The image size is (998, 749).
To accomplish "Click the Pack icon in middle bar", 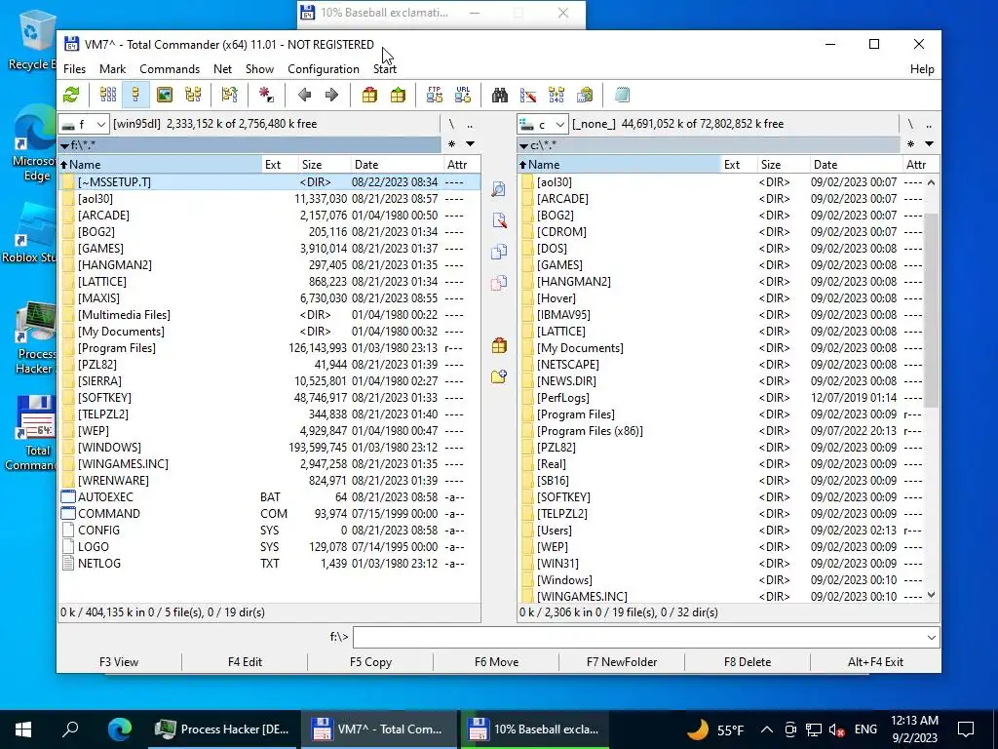I will pyautogui.click(x=499, y=345).
